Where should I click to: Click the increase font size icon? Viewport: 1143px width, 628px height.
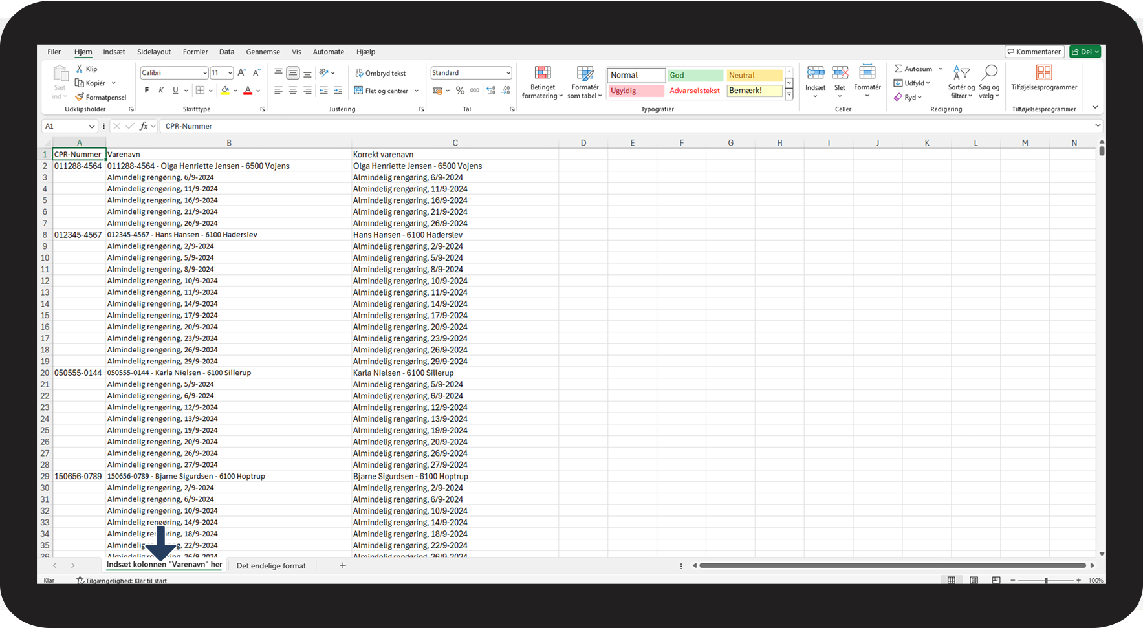pyautogui.click(x=242, y=73)
